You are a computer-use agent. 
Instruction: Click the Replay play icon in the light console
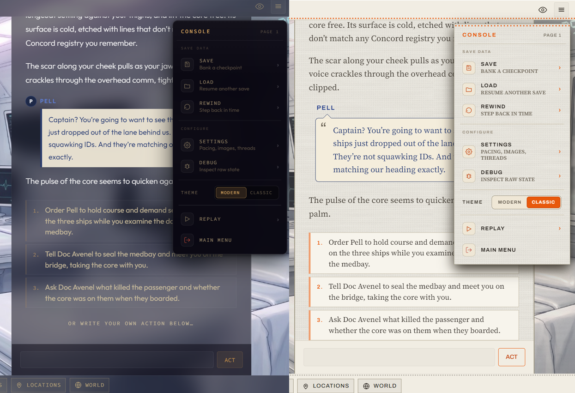point(469,229)
